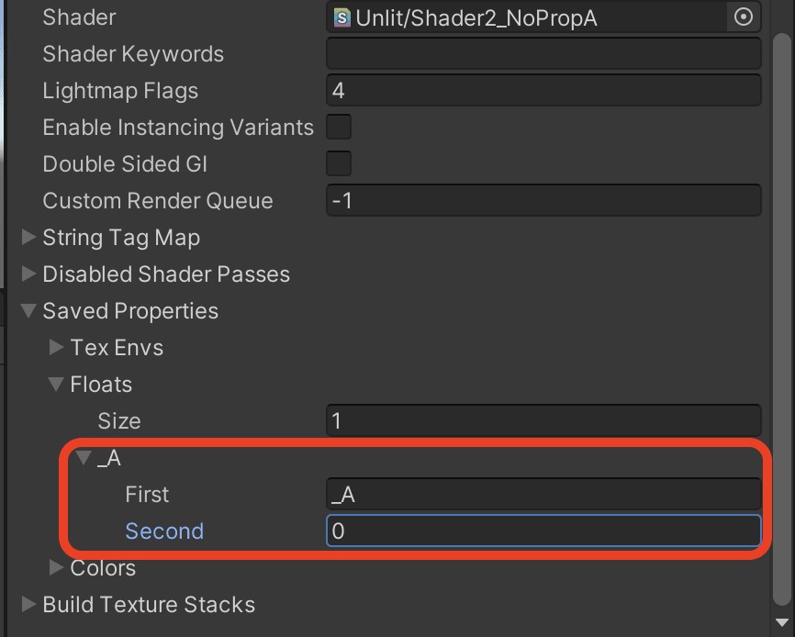Image resolution: width=795 pixels, height=637 pixels.
Task: Collapse the Floats array foldout
Action: tap(56, 384)
